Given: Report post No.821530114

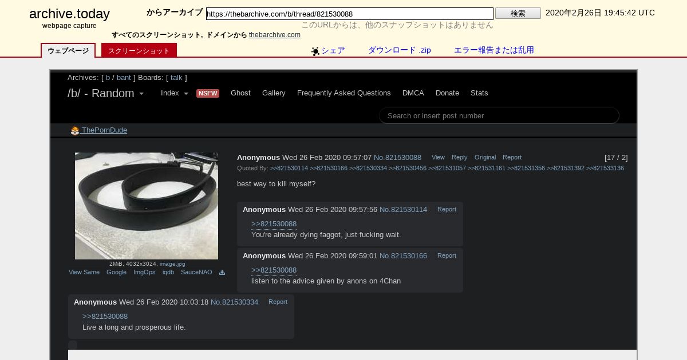Looking at the screenshot, I should 447,210.
